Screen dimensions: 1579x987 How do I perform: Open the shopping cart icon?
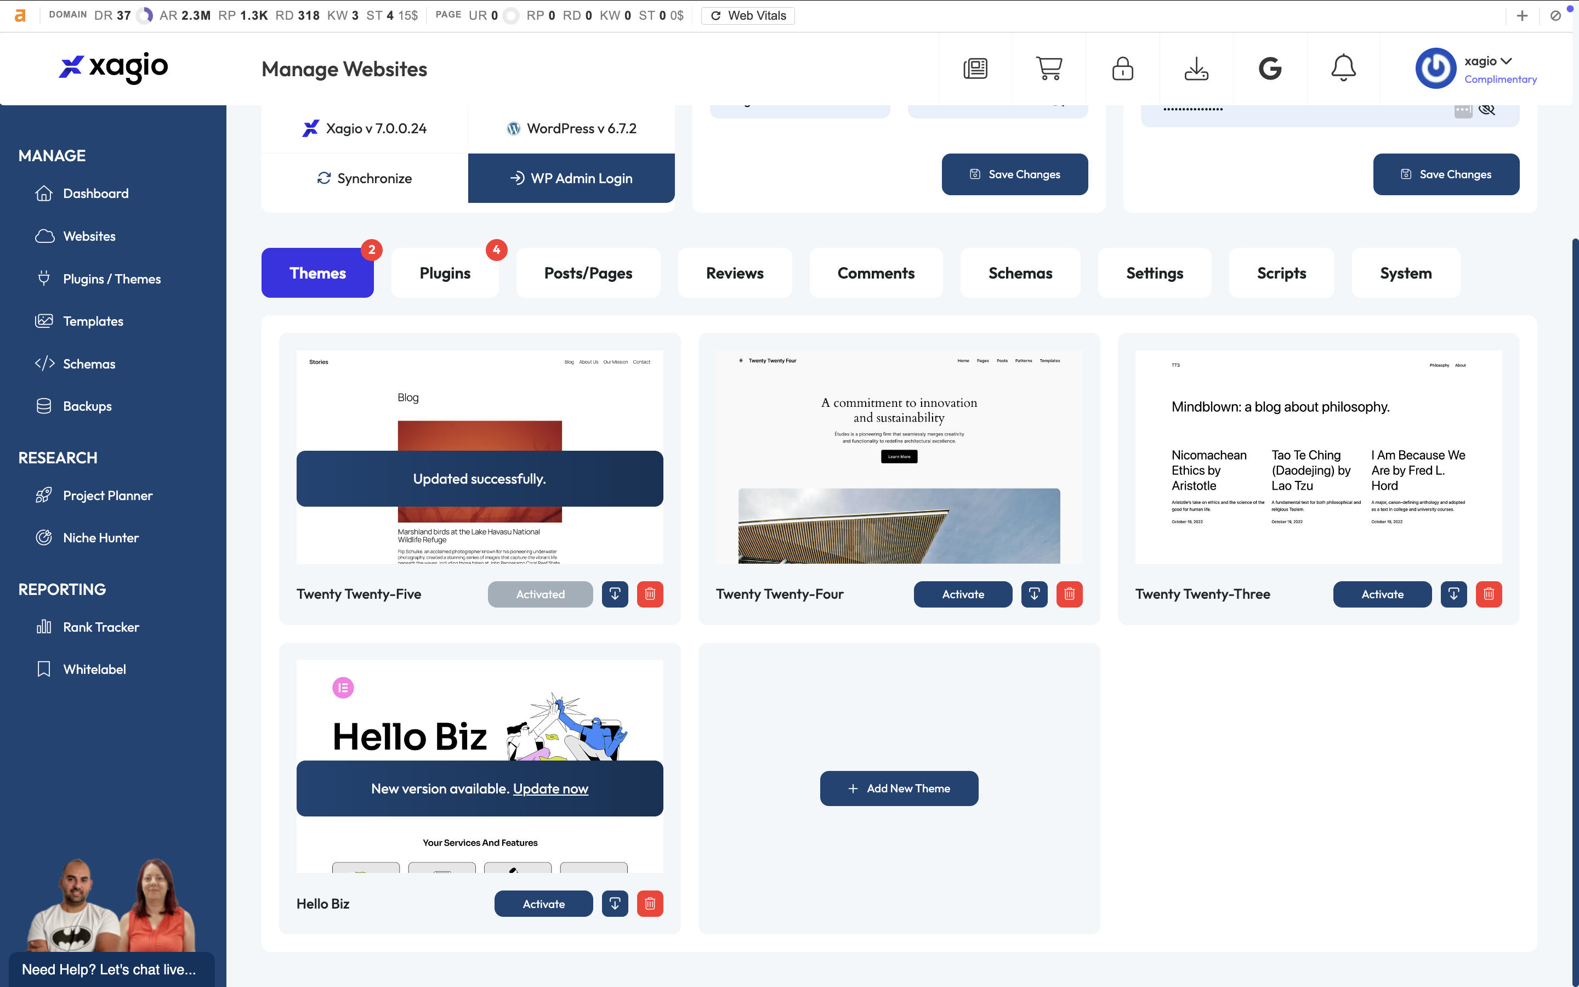coord(1048,69)
